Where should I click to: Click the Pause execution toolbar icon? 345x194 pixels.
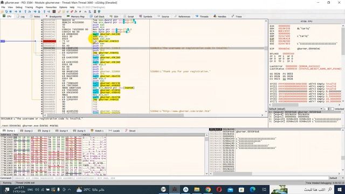coord(20,11)
